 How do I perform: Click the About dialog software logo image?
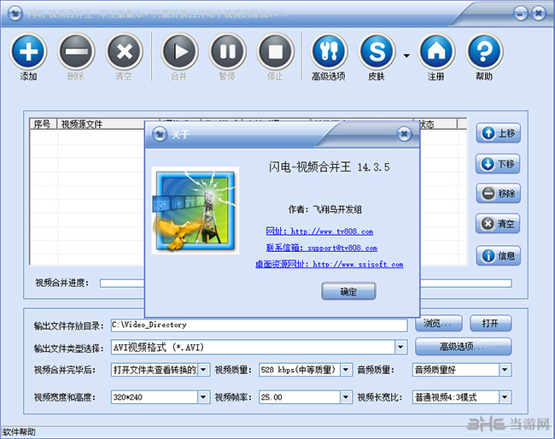195,211
